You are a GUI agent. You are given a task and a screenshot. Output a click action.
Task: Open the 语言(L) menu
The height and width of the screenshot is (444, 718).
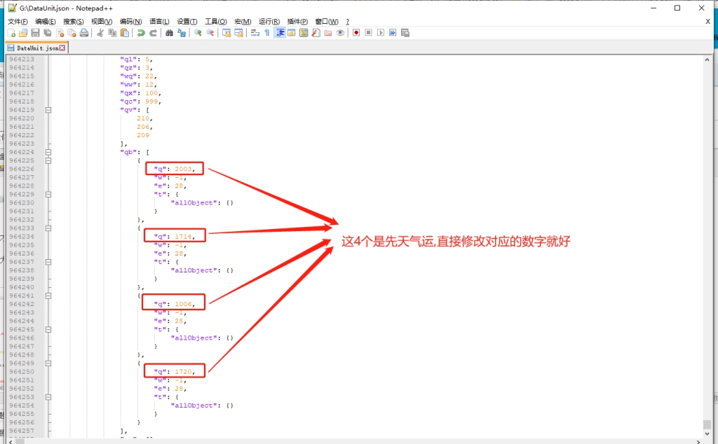(159, 22)
